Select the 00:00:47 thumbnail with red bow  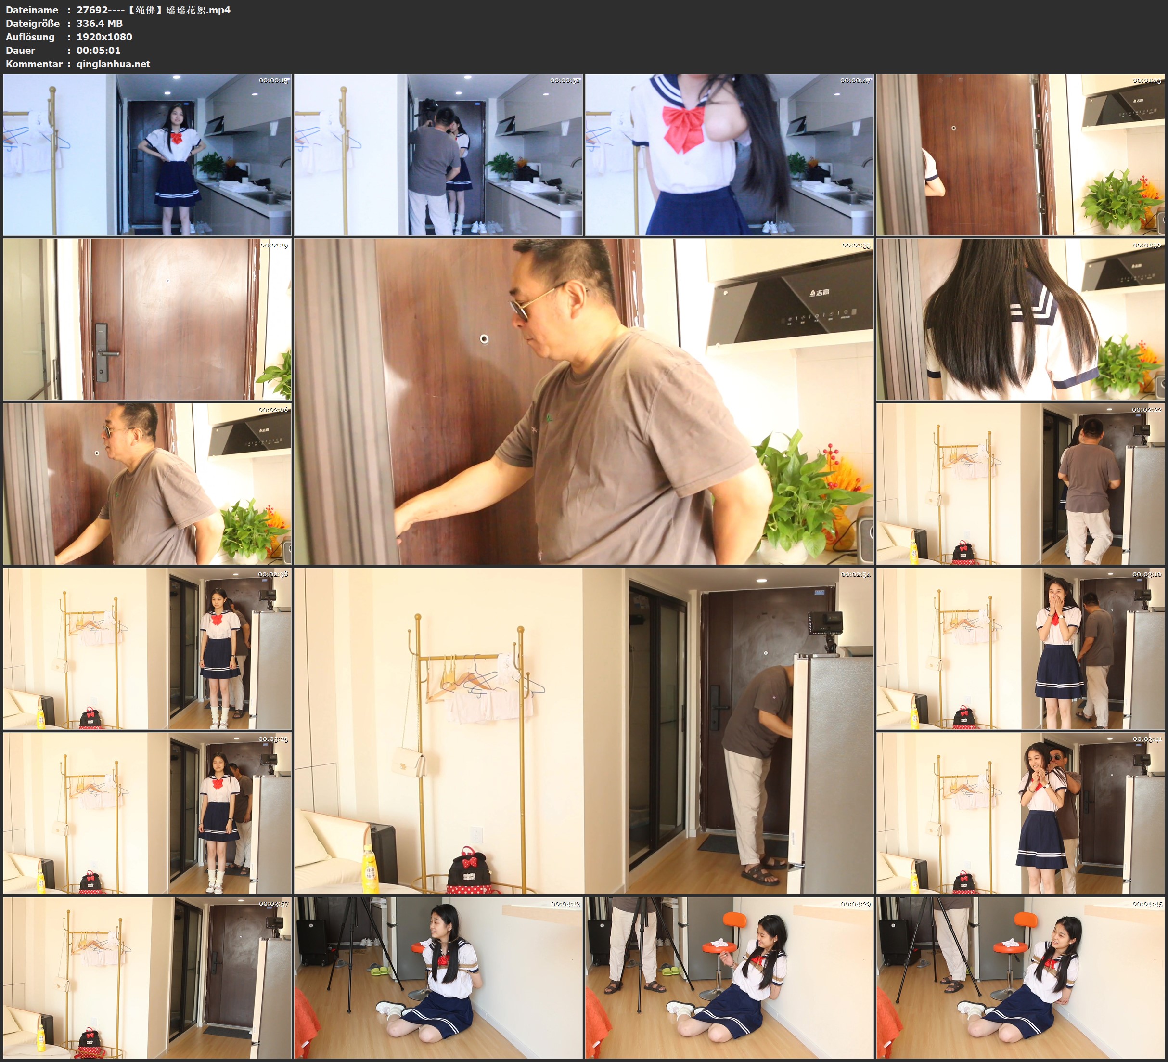pyautogui.click(x=729, y=155)
